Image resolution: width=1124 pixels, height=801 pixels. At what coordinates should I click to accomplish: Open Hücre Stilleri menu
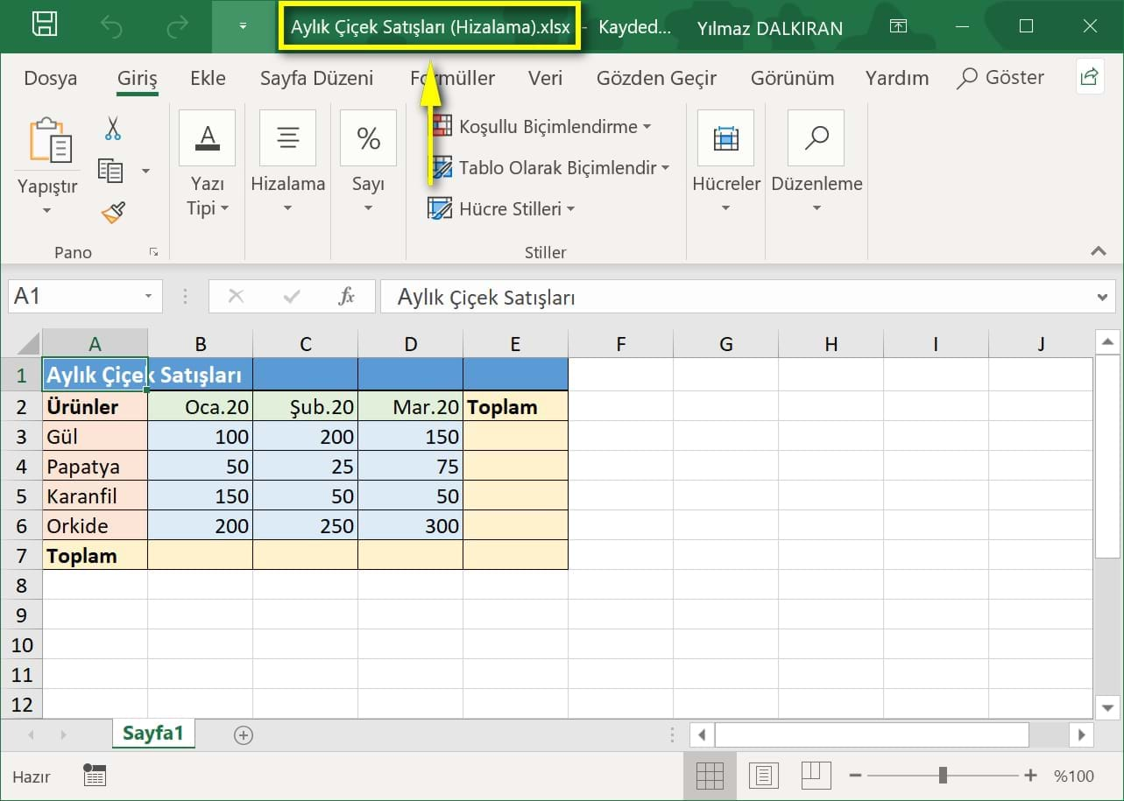coord(501,208)
